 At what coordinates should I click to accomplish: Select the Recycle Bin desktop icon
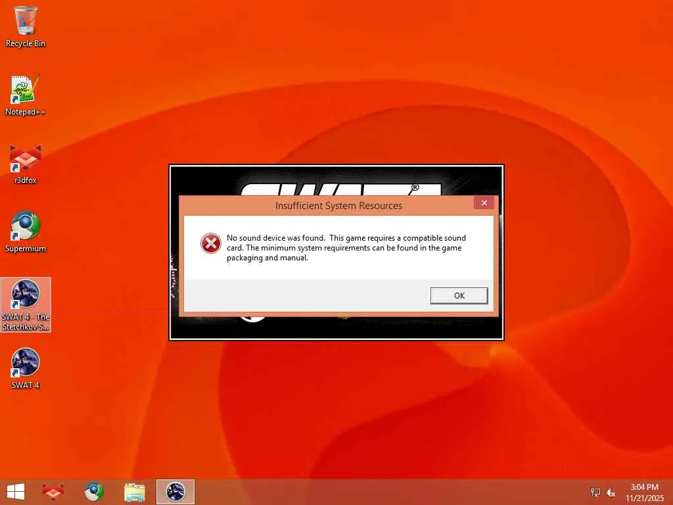pos(26,26)
